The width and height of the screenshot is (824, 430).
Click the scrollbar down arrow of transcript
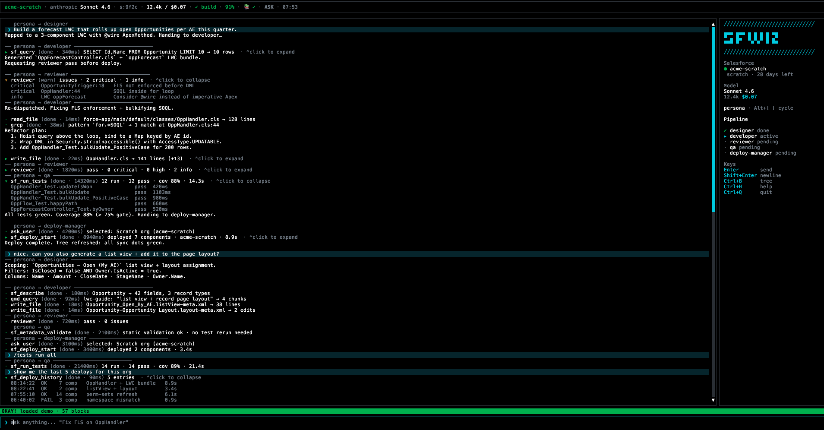tap(713, 400)
